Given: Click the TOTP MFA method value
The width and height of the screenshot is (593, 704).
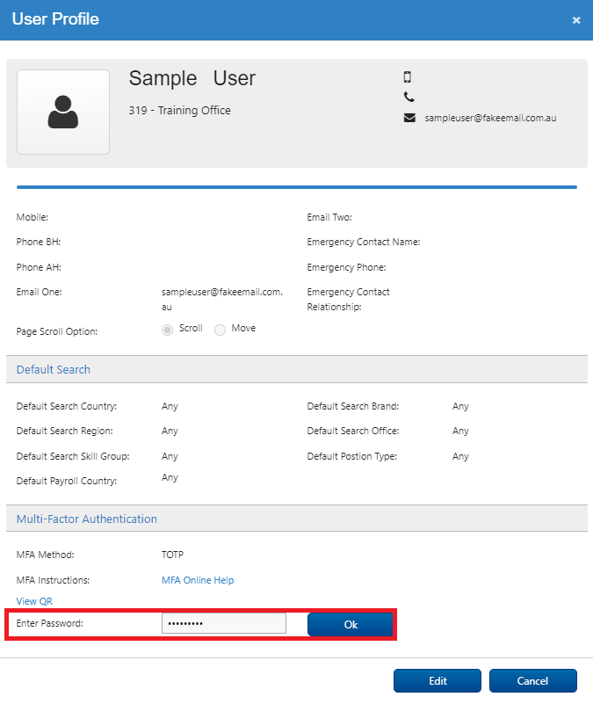Looking at the screenshot, I should [x=172, y=555].
